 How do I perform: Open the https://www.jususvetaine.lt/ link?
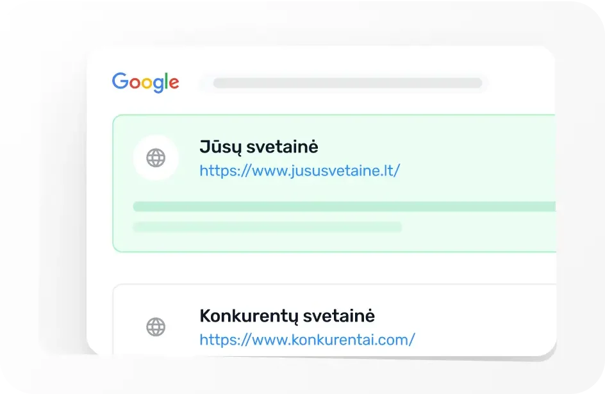(299, 171)
